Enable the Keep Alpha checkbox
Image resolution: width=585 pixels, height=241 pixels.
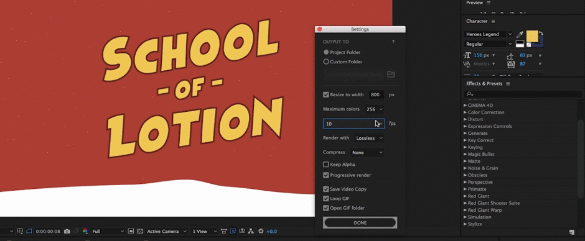click(x=326, y=164)
